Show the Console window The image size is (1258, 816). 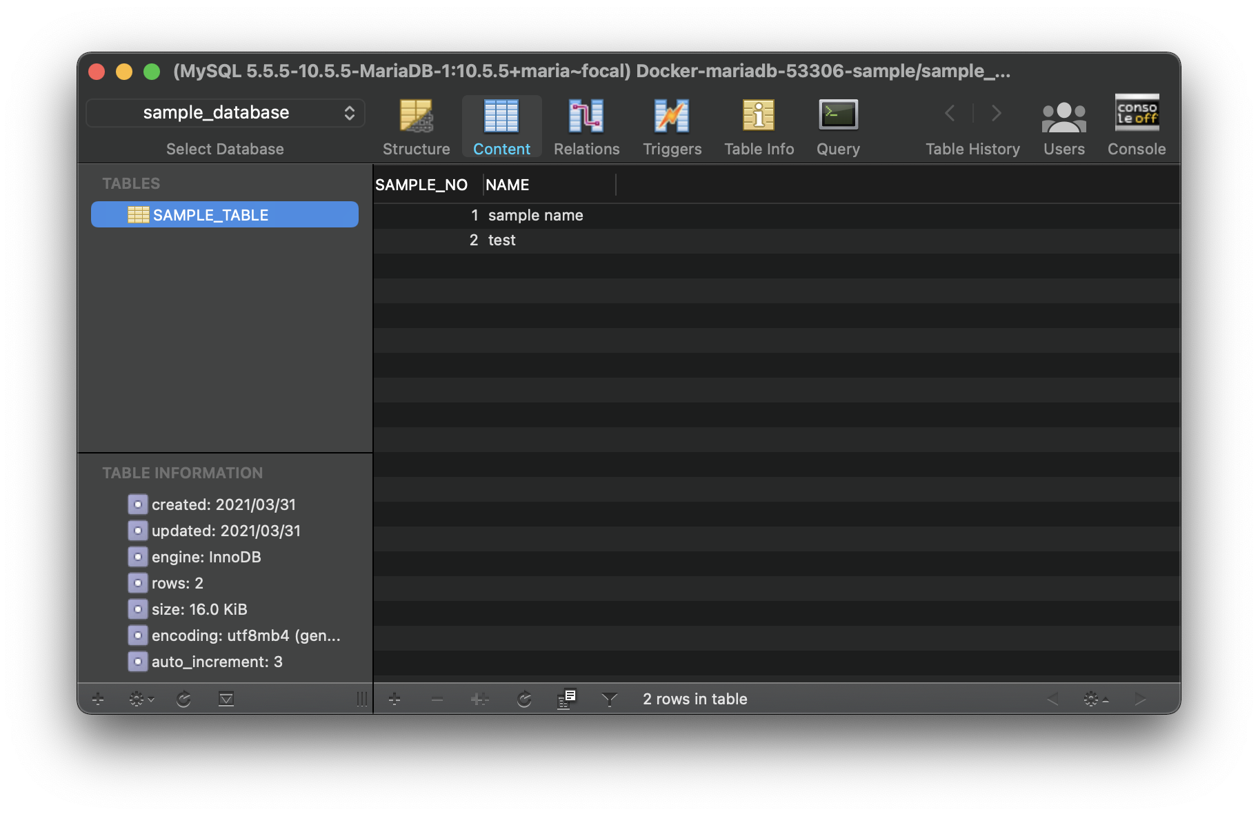point(1137,127)
